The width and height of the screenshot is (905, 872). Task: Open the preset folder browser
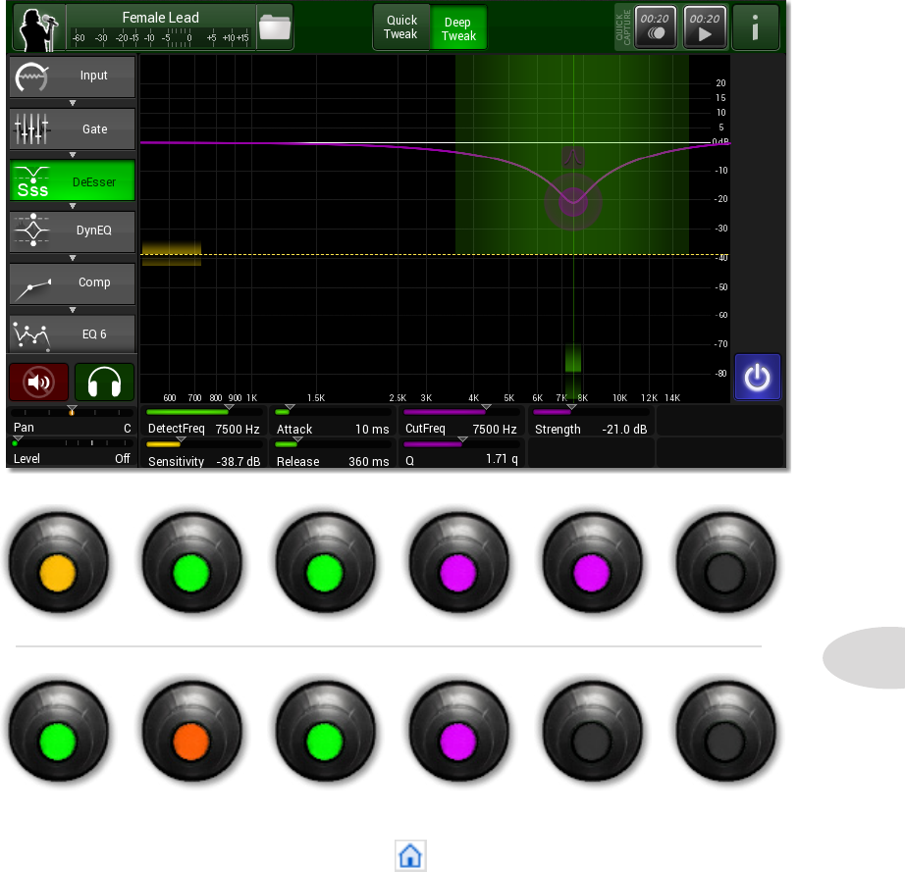[x=275, y=27]
